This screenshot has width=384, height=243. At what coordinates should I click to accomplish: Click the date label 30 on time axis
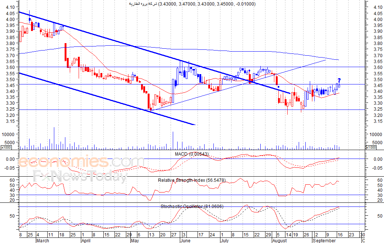(x=363, y=235)
